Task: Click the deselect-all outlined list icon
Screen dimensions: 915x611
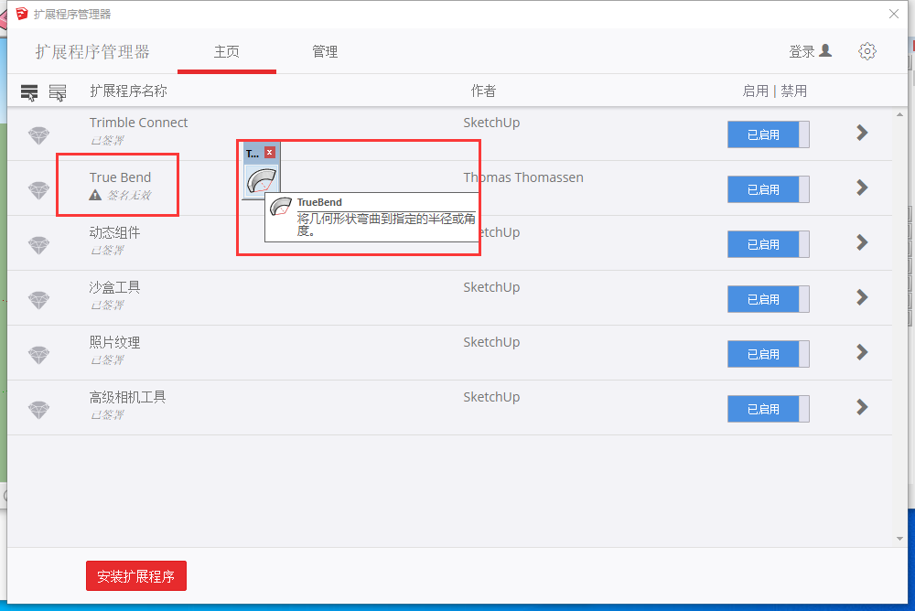Action: tap(57, 92)
